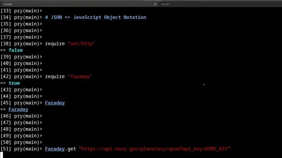This screenshot has height=158, width=282.
Task: Click the [36] pry(main) prompt
Action: click(21, 30)
